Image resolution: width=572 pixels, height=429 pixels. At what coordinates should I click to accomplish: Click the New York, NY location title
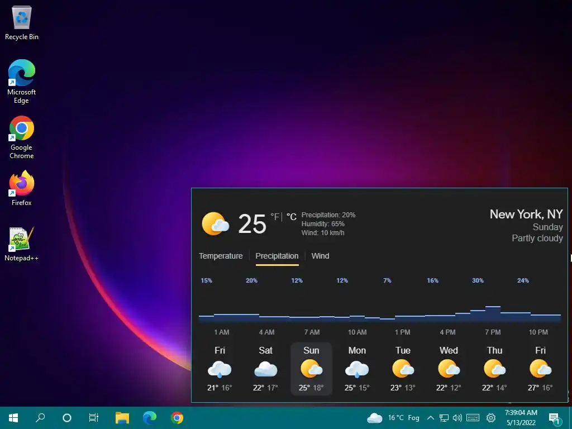click(x=526, y=214)
